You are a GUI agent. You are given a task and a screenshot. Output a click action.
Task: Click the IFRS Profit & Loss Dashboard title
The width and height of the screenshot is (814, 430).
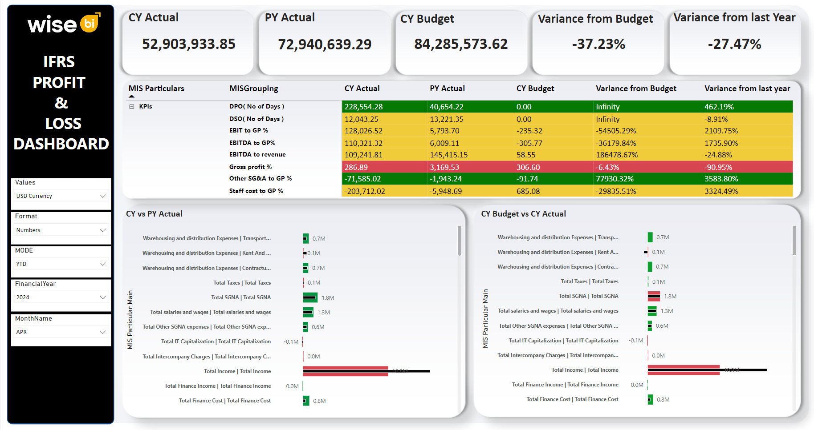61,103
